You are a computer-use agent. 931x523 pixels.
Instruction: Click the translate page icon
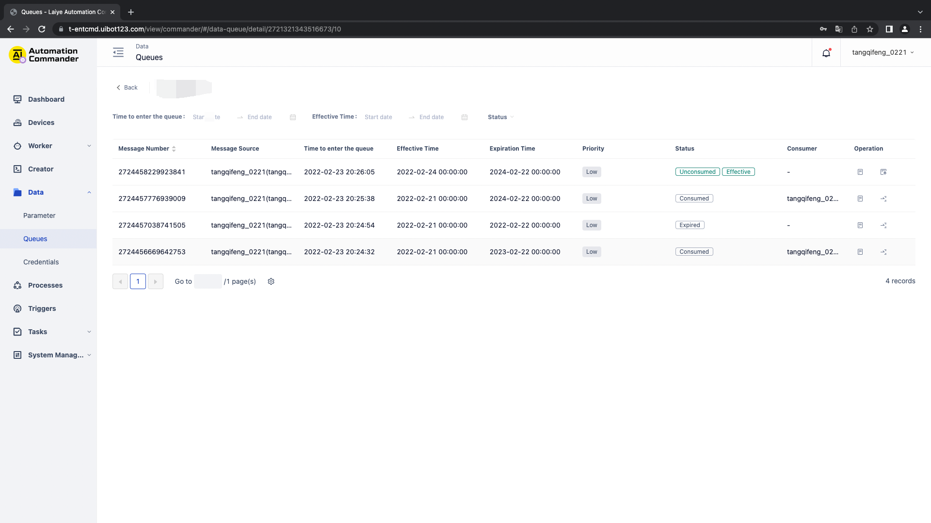(x=839, y=29)
